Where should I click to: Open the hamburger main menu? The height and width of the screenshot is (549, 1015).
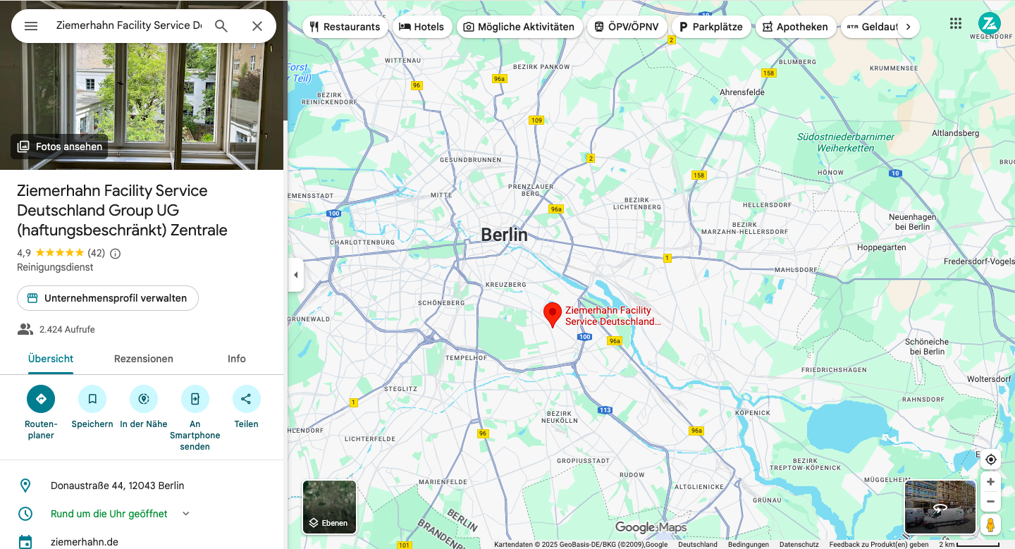(x=31, y=26)
